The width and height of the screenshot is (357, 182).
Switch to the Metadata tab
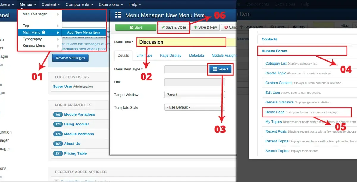pyautogui.click(x=196, y=55)
